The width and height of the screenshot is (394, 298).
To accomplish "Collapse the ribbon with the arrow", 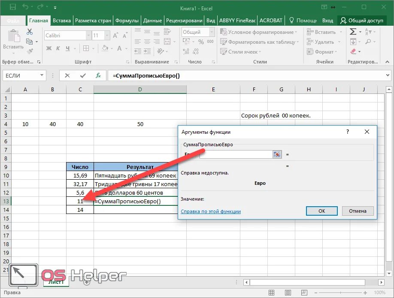I will click(x=387, y=62).
